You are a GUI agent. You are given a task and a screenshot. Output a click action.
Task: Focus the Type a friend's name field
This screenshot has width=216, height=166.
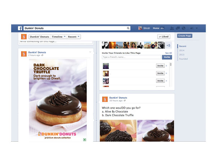131,57
